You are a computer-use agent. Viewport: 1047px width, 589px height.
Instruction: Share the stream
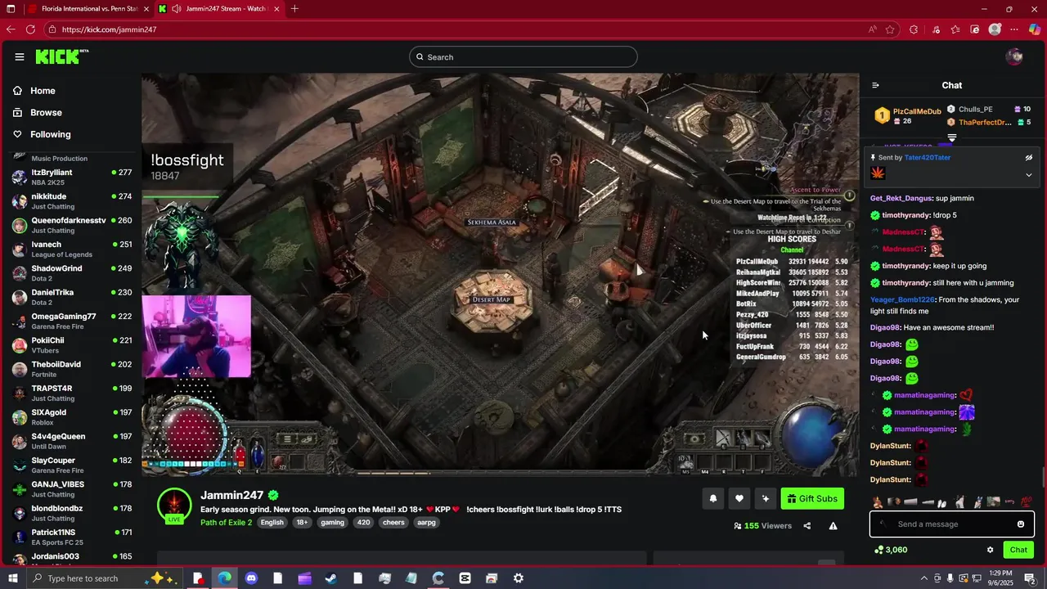click(807, 526)
